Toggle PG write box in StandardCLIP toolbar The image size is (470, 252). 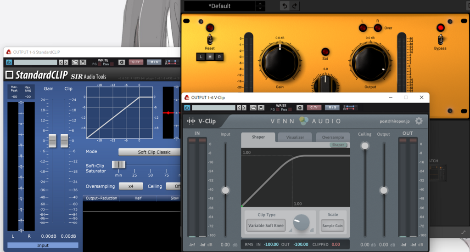coord(100,64)
